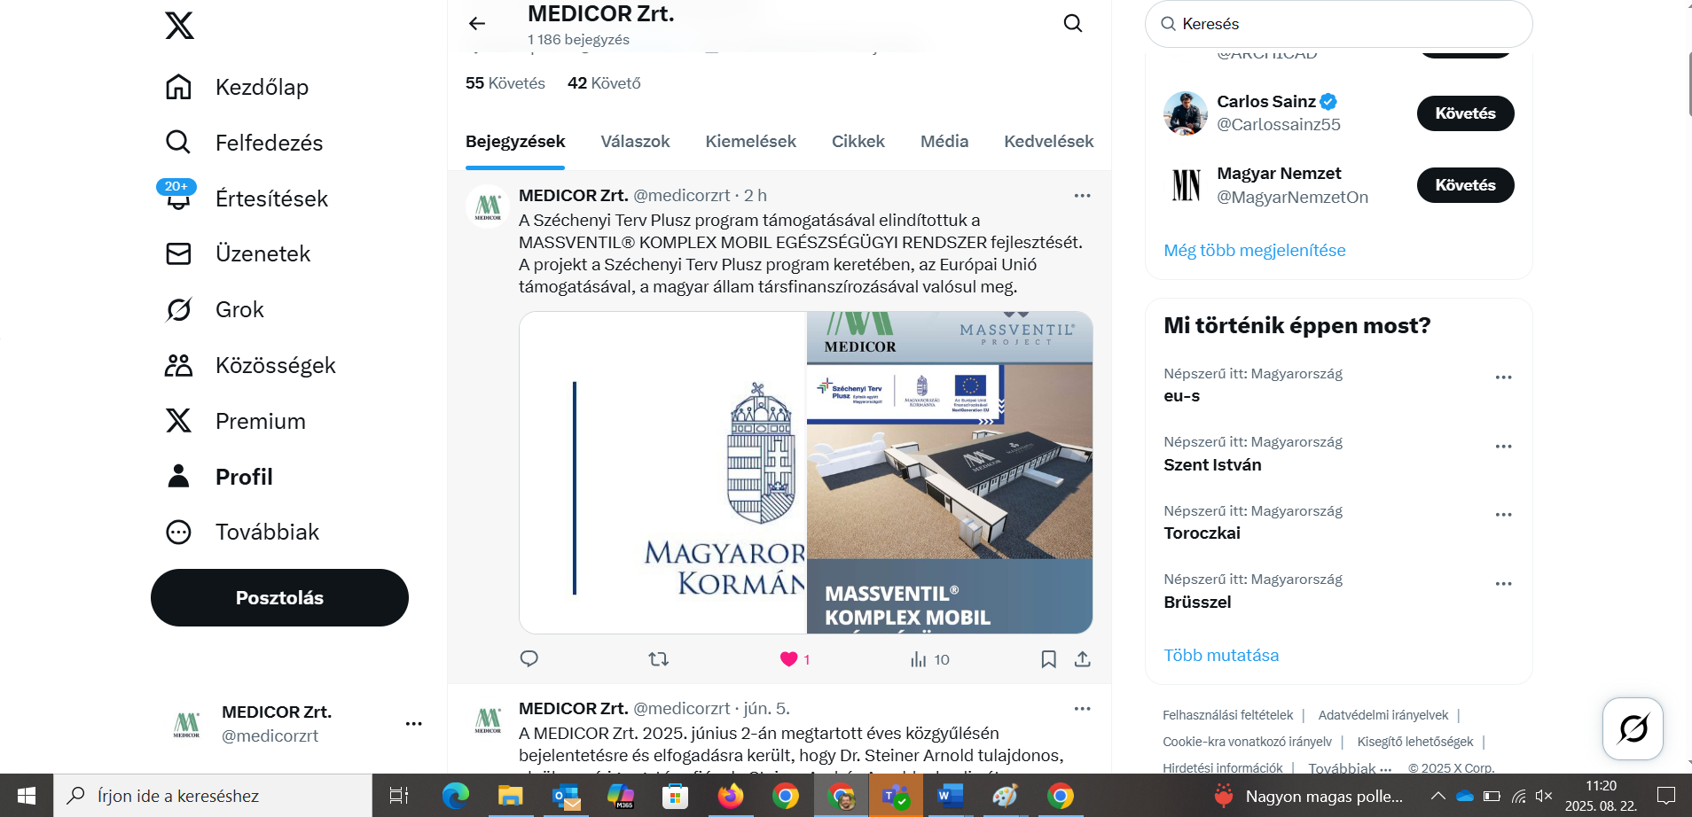Click the back arrow beside MEDICOR Zrt. header
The width and height of the screenshot is (1692, 817).
(477, 24)
